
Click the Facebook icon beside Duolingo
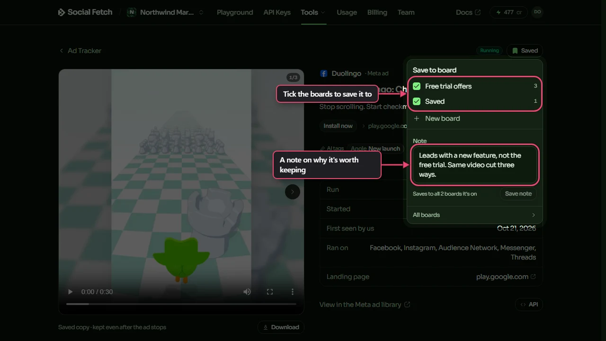coord(324,73)
